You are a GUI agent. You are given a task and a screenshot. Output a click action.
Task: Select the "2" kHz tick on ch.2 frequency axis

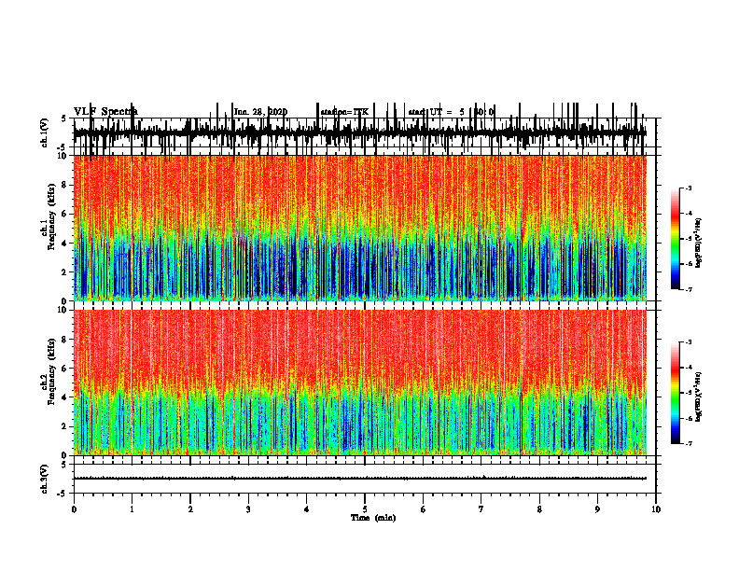[64, 426]
